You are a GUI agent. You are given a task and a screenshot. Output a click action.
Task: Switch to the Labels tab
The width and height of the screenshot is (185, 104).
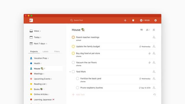pos(45,51)
